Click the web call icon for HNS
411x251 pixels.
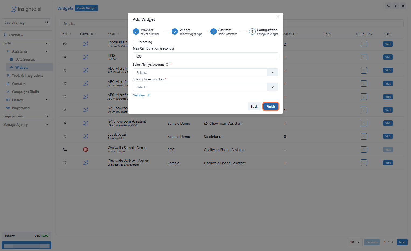click(65, 57)
